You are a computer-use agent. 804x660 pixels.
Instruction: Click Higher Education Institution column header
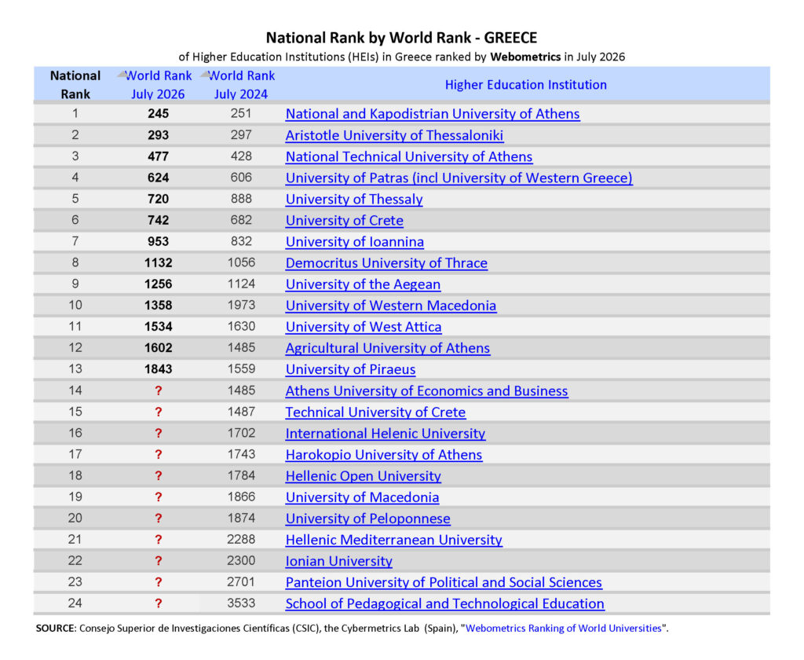pos(525,85)
